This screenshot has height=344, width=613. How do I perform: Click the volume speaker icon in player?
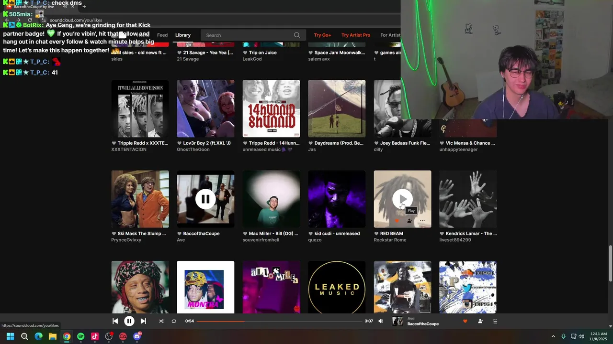click(381, 321)
